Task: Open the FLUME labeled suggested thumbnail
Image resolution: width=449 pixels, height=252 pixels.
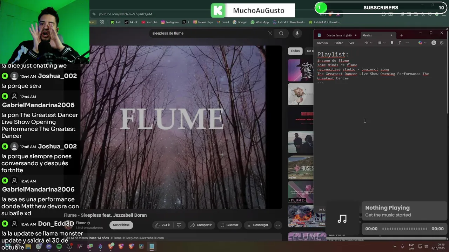Action: (x=301, y=192)
